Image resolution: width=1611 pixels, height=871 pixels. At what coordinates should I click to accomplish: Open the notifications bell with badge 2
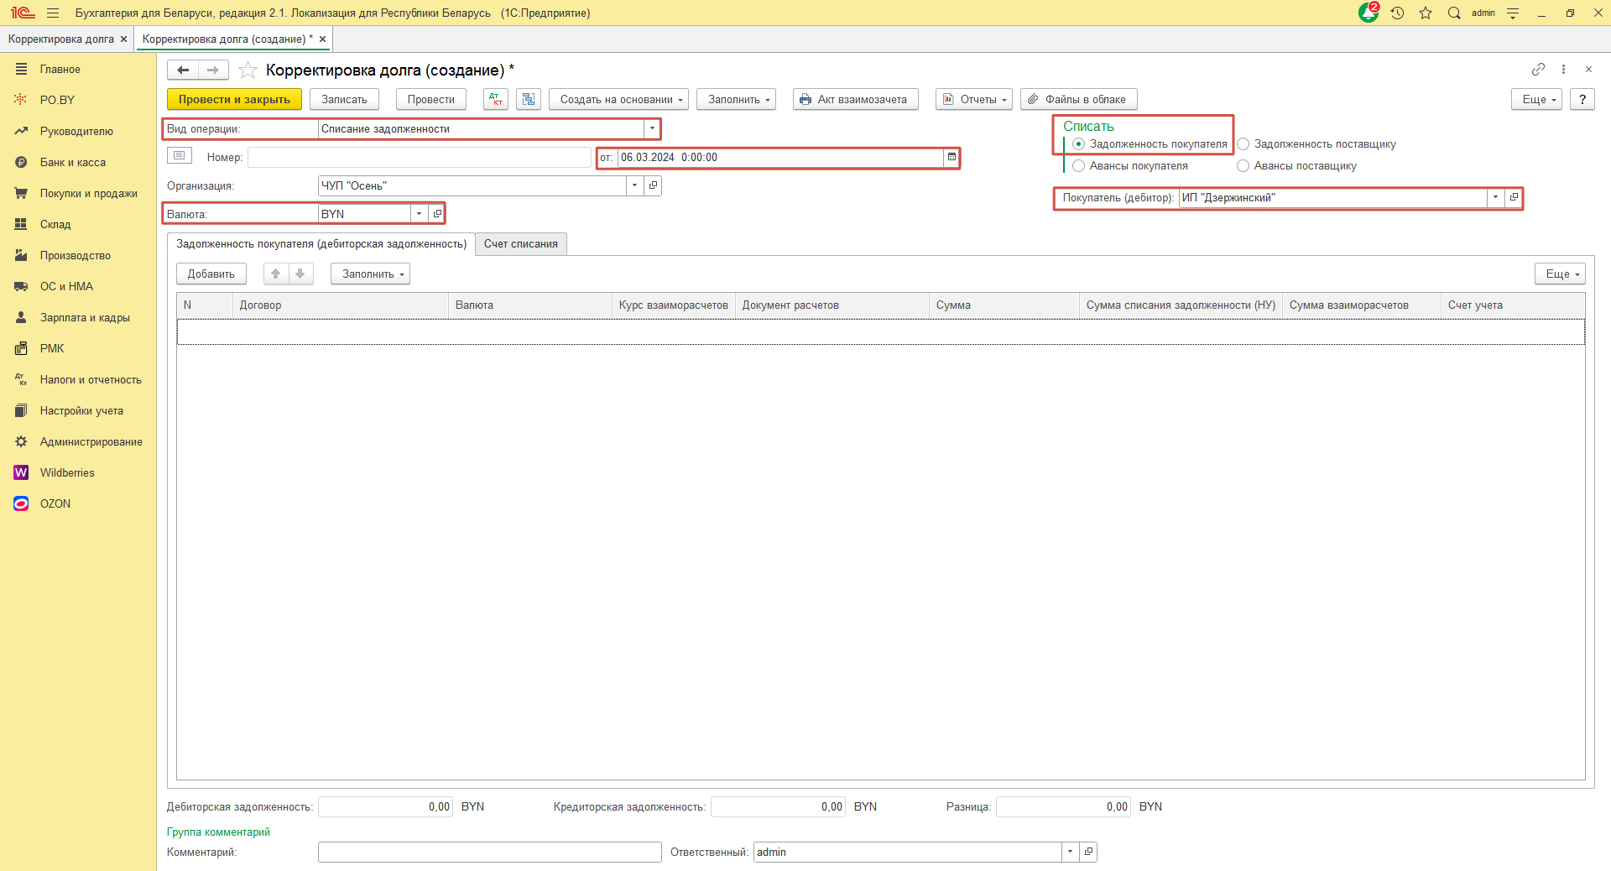tap(1369, 13)
